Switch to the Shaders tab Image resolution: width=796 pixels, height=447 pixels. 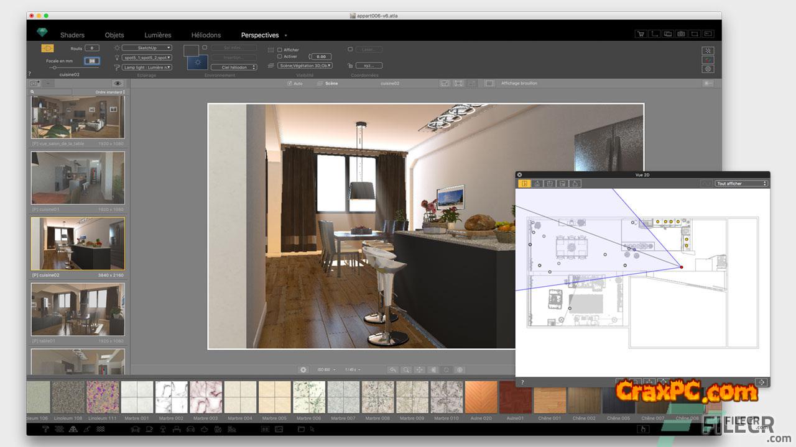pyautogui.click(x=72, y=35)
